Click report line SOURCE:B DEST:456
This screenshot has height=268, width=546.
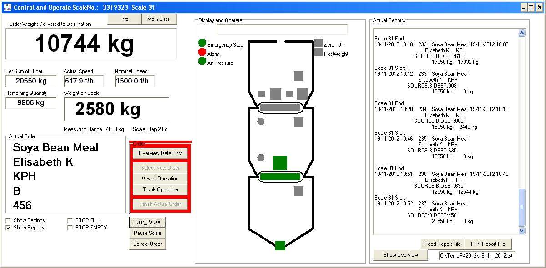pyautogui.click(x=432, y=215)
